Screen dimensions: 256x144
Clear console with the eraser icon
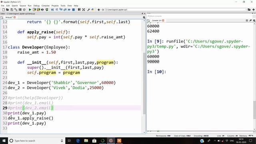coord(250,20)
